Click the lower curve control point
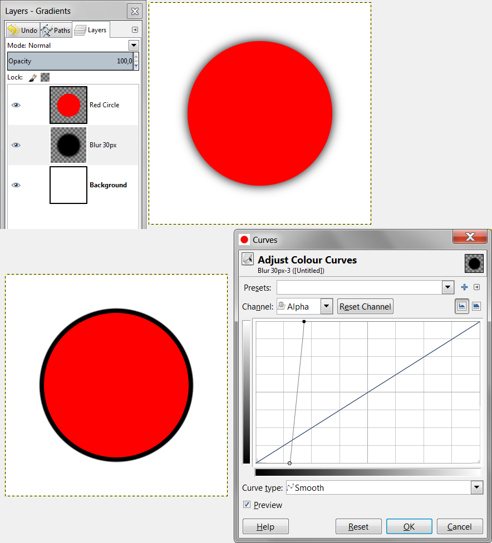The width and height of the screenshot is (492, 543). tap(289, 464)
